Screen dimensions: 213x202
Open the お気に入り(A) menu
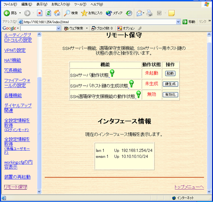(x=61, y=4)
